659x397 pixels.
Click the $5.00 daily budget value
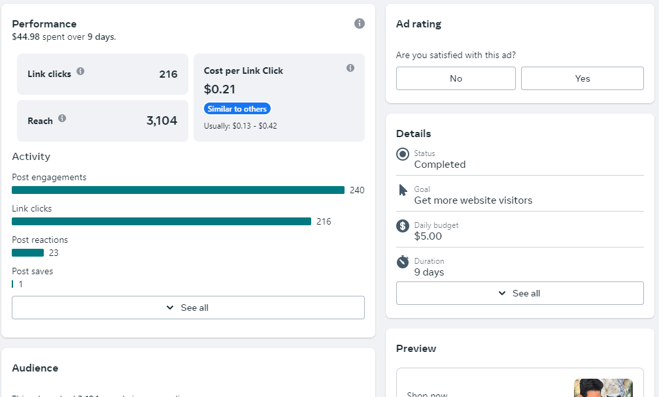428,236
